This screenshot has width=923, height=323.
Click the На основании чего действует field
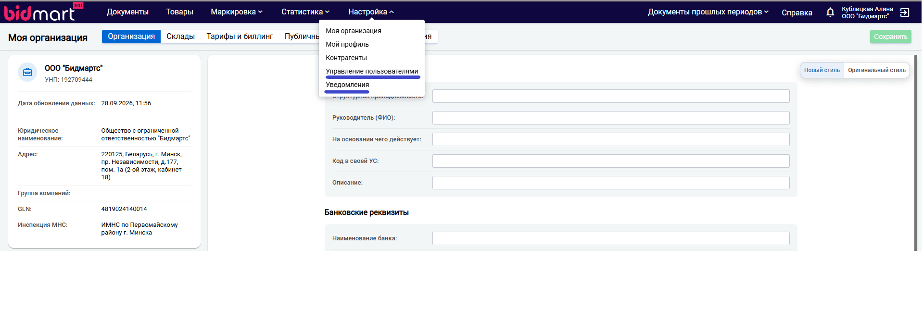point(611,139)
